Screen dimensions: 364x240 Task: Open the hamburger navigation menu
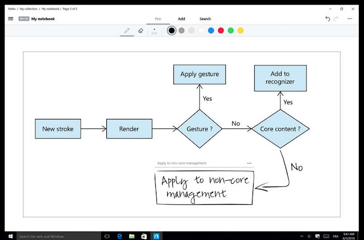click(x=11, y=19)
